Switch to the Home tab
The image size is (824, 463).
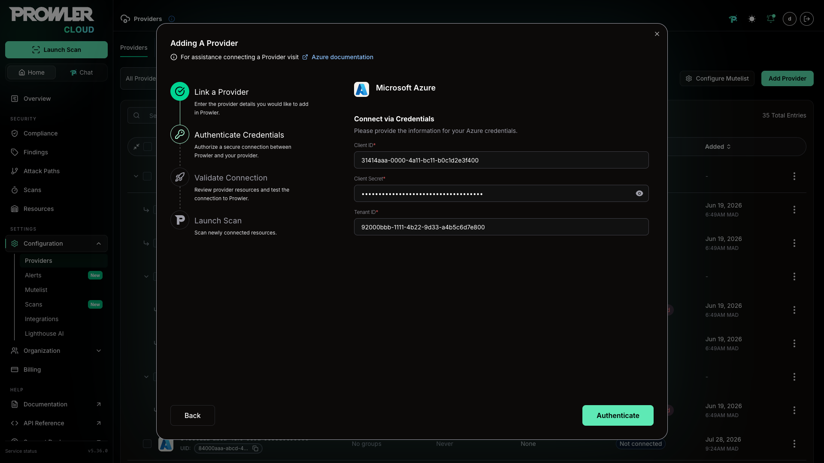31,72
